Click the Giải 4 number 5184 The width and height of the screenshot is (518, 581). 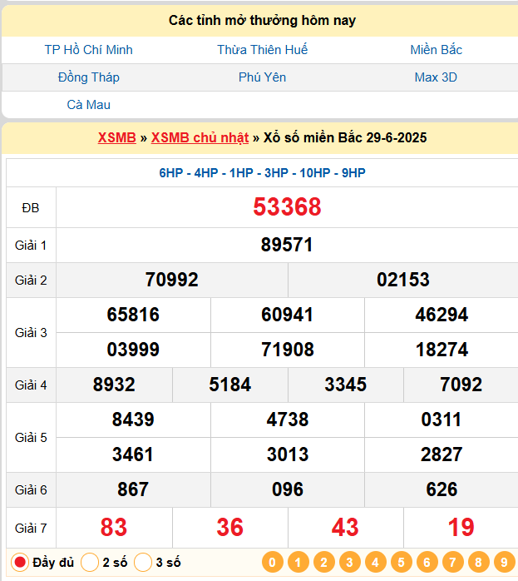pos(230,385)
